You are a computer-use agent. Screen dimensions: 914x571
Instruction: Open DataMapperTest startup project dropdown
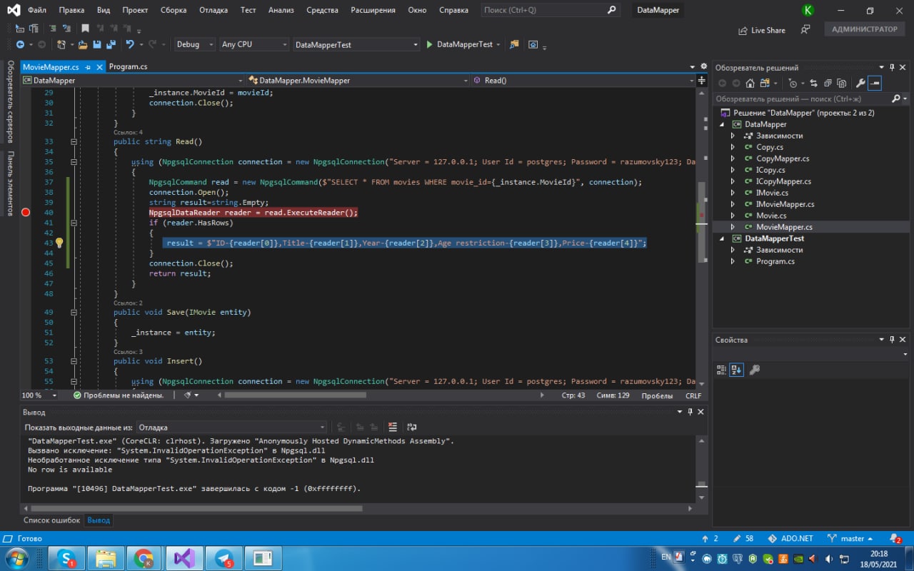coord(356,44)
